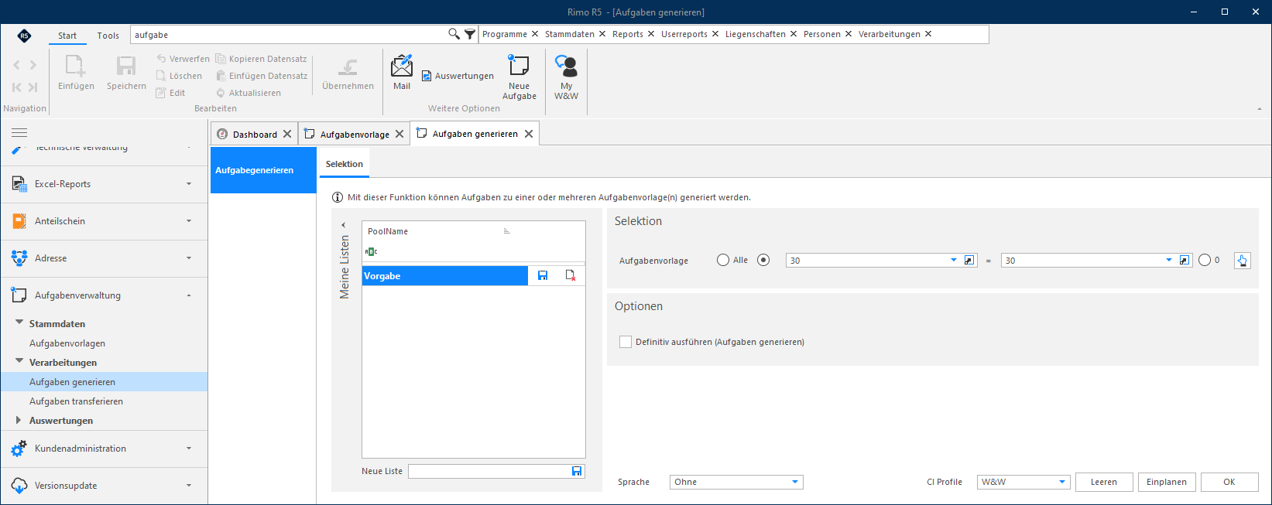1272x505 pixels.
Task: Click the Leeren button
Action: 1104,482
